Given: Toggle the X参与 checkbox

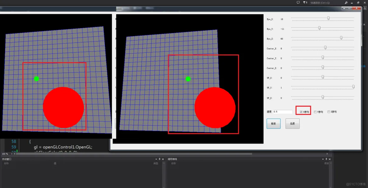Looking at the screenshot, I should coord(301,112).
